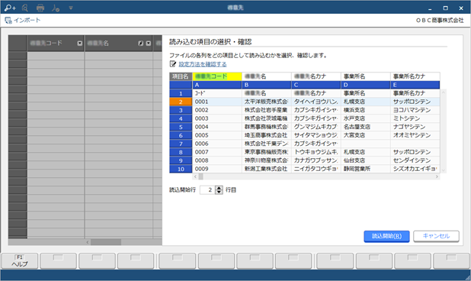
Task: Click the search-add magnifier icon in title bar
Action: point(10,8)
